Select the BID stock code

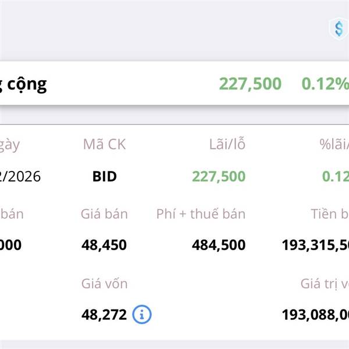(105, 176)
